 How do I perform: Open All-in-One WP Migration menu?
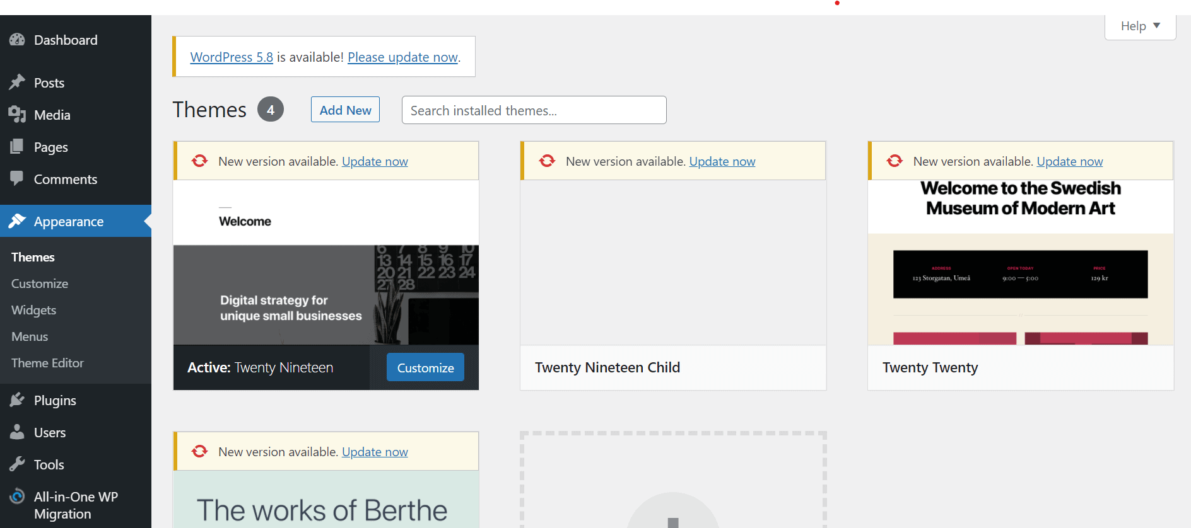point(76,505)
